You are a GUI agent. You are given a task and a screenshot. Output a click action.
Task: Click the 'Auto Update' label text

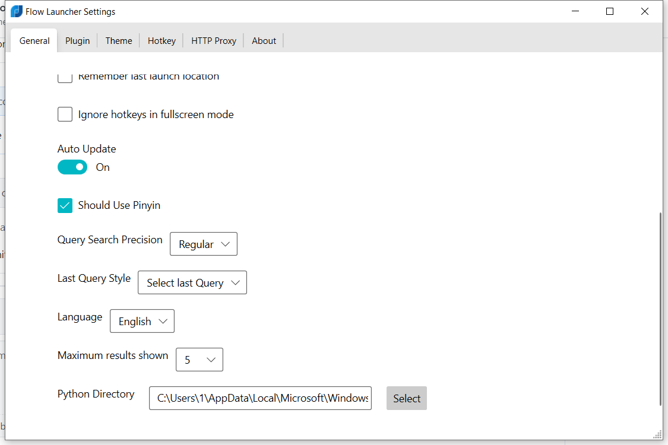[87, 148]
